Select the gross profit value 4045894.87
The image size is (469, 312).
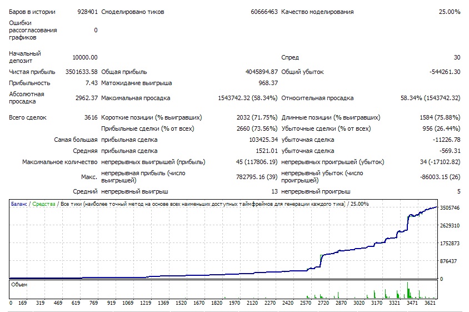point(261,72)
